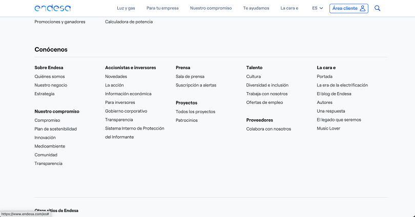The width and height of the screenshot is (415, 217).
Task: Open Promociones y ganadores link
Action: coord(60,22)
